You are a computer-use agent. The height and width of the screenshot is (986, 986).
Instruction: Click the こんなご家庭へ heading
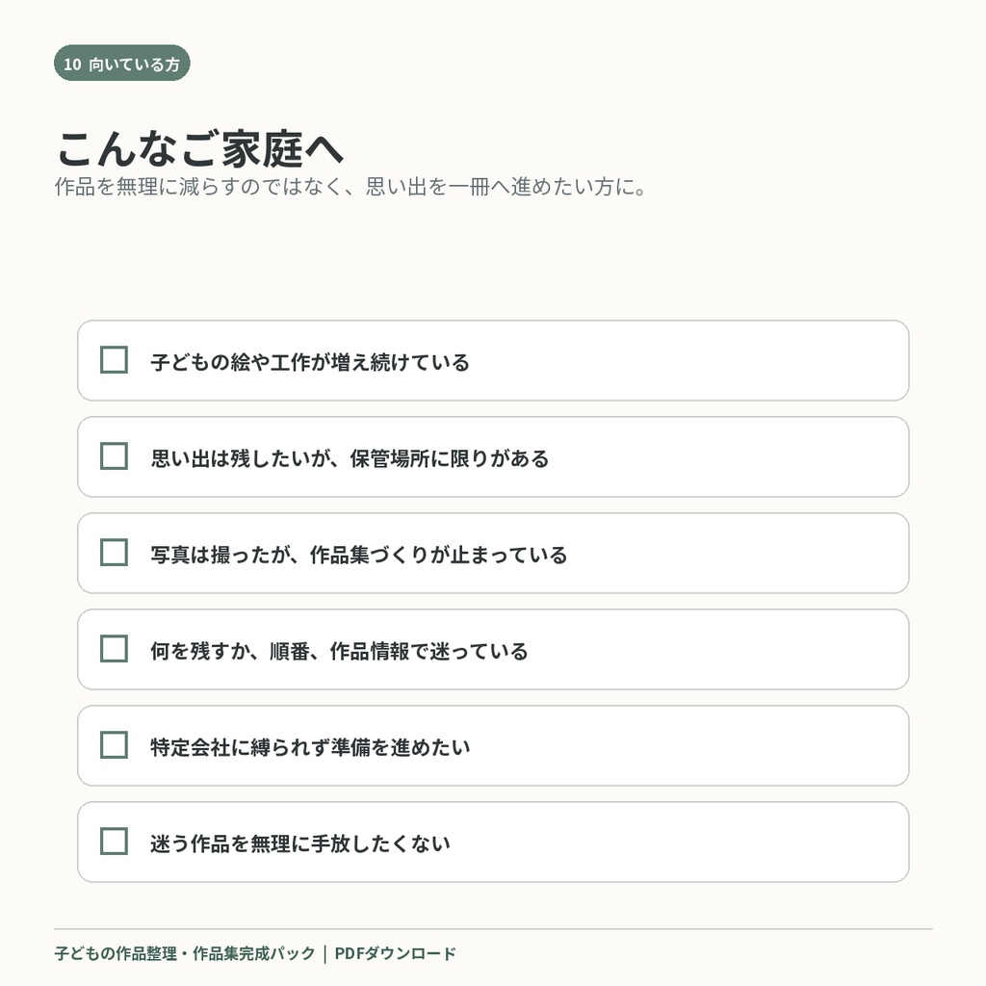(x=200, y=149)
